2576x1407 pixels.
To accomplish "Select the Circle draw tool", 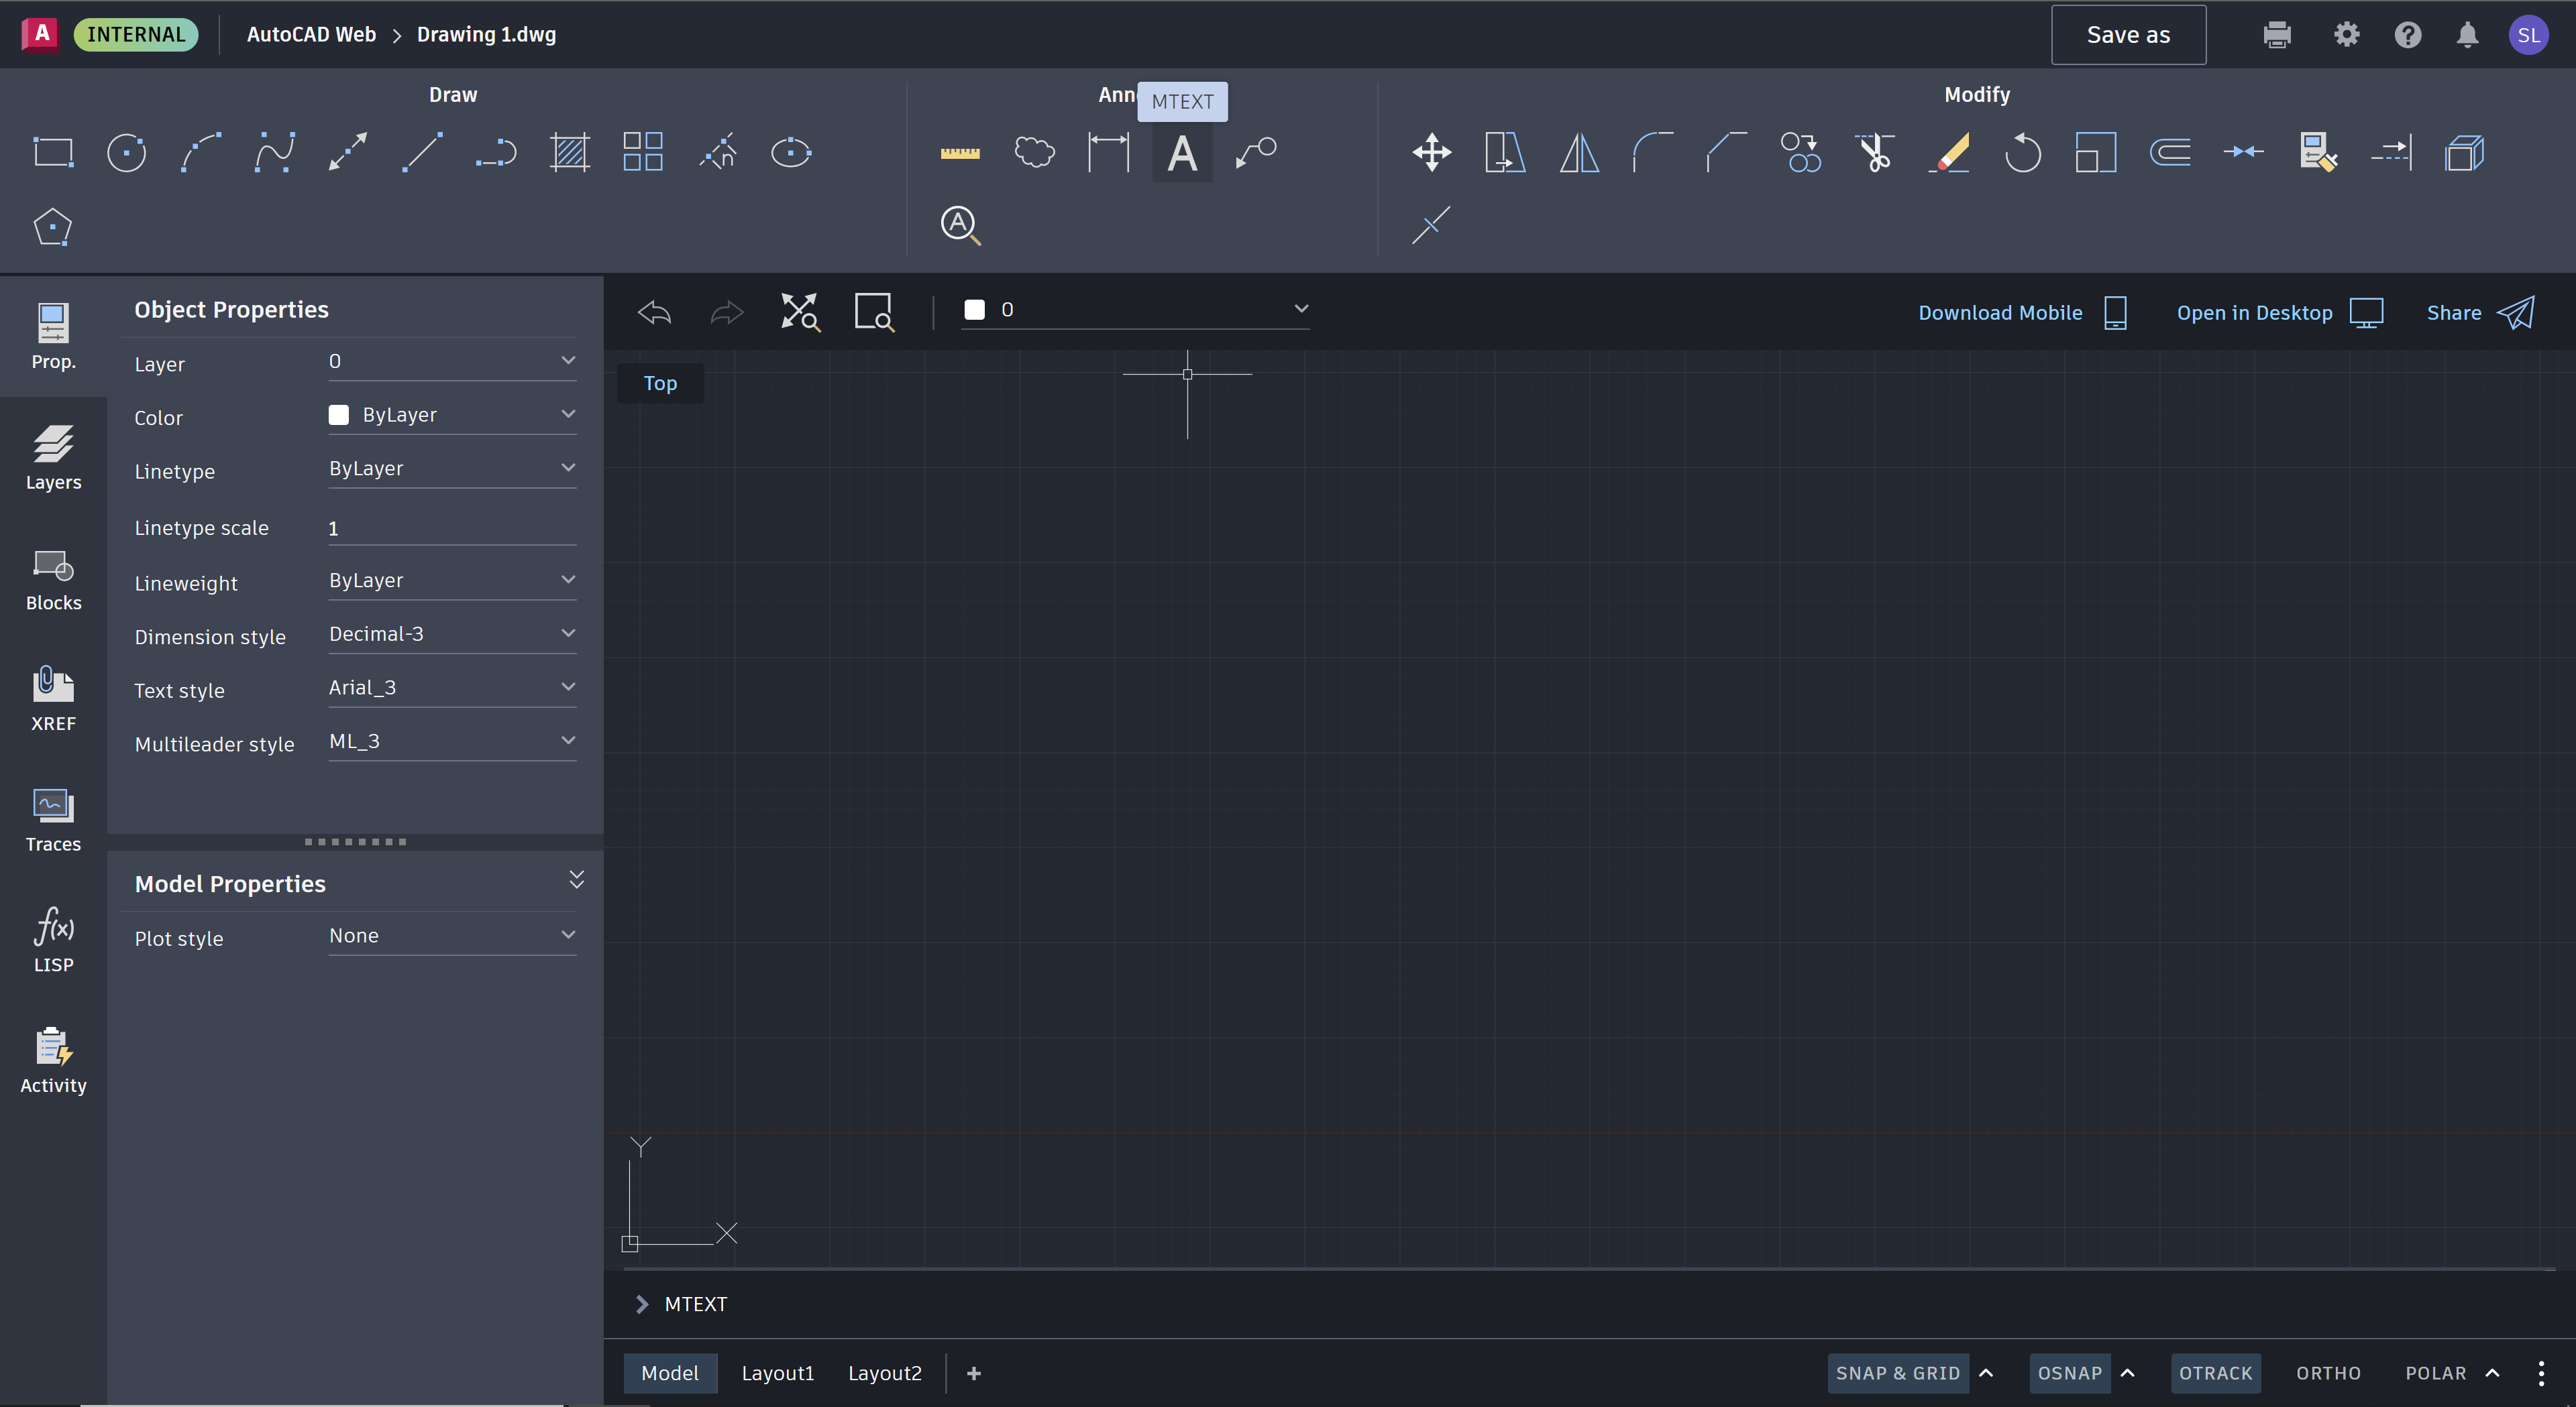I will [x=126, y=153].
